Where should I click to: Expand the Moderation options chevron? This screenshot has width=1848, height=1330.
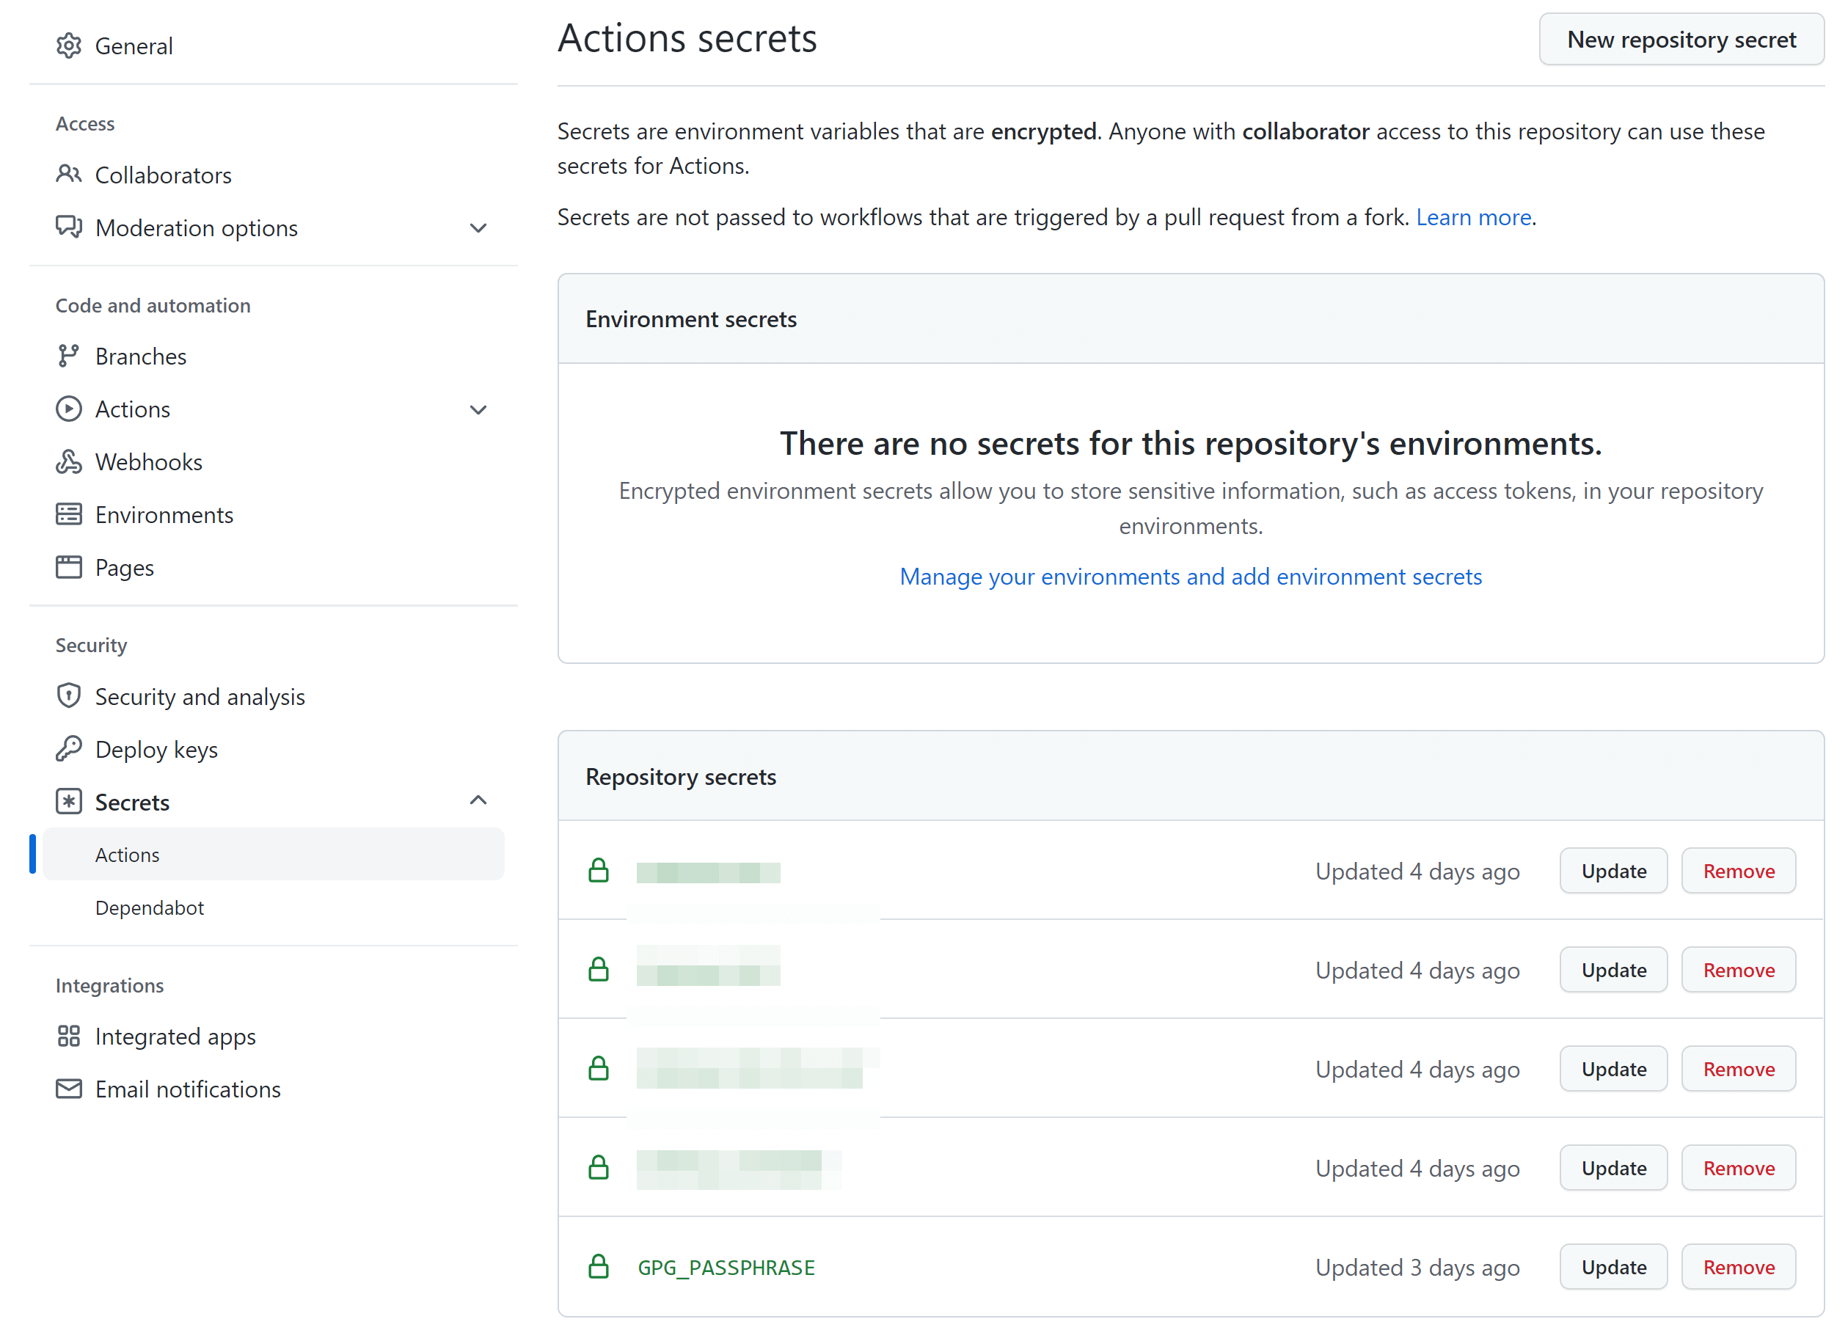[478, 228]
